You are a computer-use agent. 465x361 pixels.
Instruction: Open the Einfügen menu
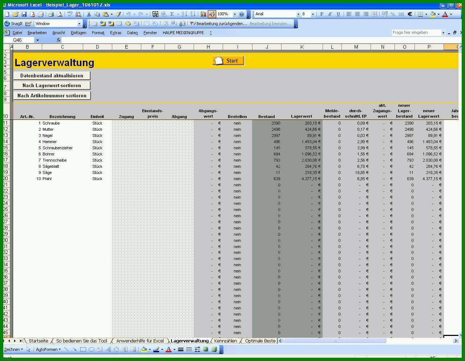(78, 33)
